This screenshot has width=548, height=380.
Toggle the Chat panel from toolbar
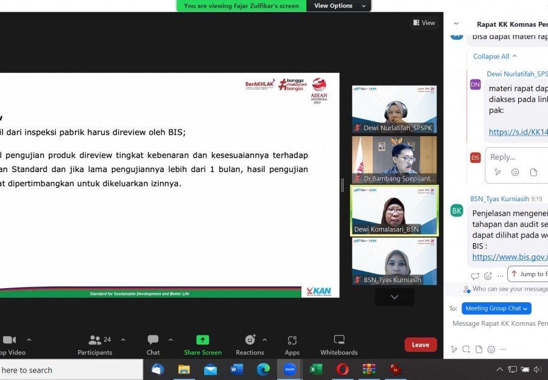[x=153, y=345]
